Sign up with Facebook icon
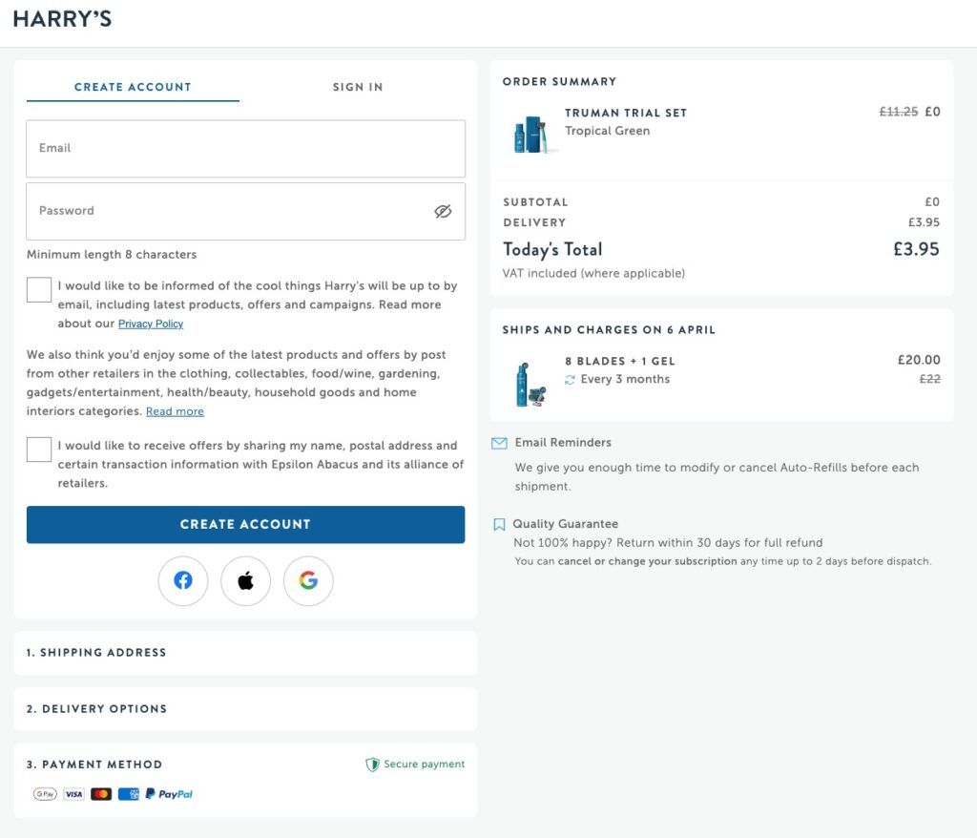Image resolution: width=977 pixels, height=838 pixels. click(183, 580)
